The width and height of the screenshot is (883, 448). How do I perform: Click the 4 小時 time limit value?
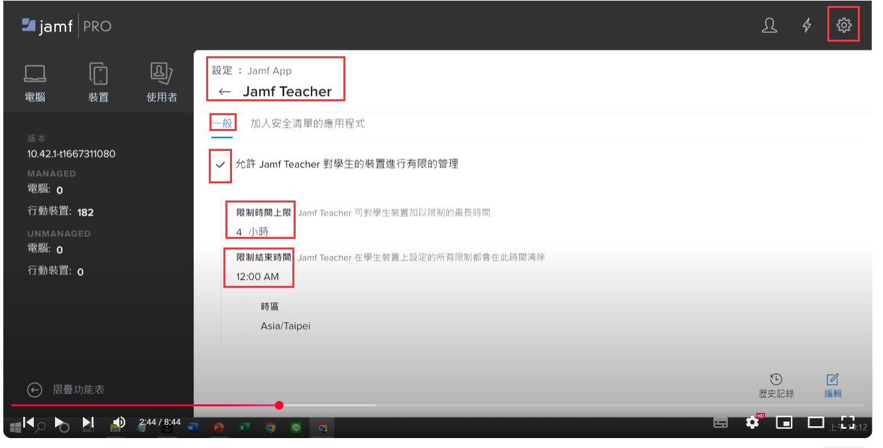pos(253,232)
